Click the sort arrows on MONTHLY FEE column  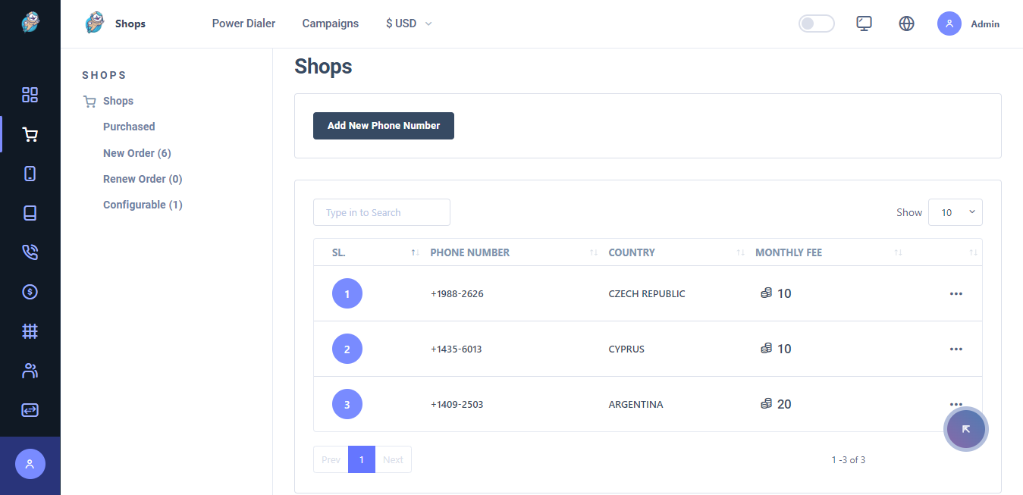pos(898,252)
